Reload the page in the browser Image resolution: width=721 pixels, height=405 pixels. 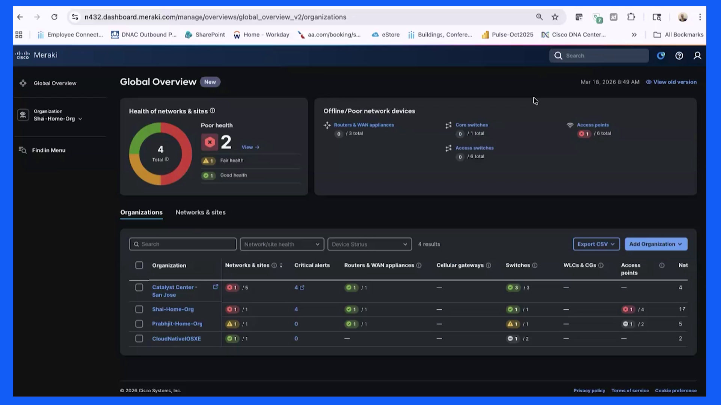pos(54,17)
